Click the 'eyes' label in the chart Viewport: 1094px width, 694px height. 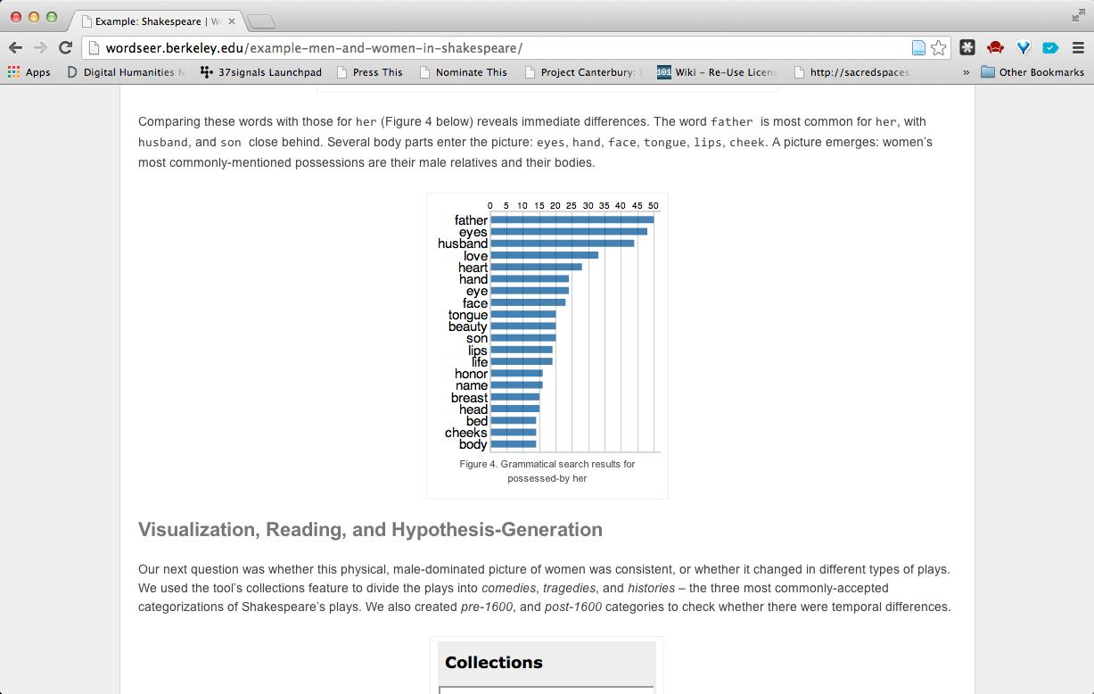pyautogui.click(x=473, y=232)
